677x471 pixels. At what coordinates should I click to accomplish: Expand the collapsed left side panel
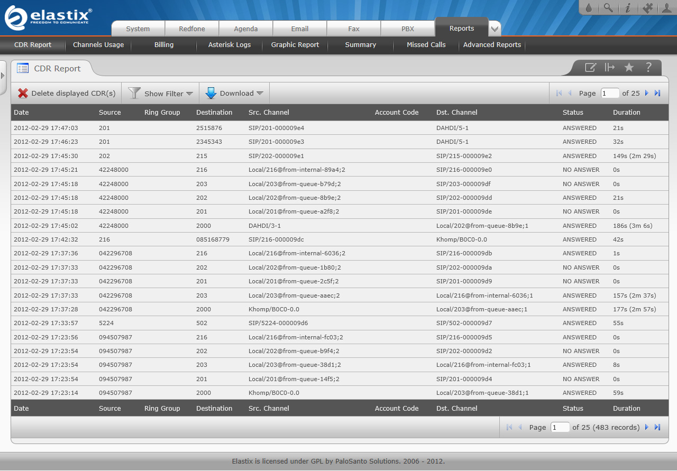click(3, 76)
